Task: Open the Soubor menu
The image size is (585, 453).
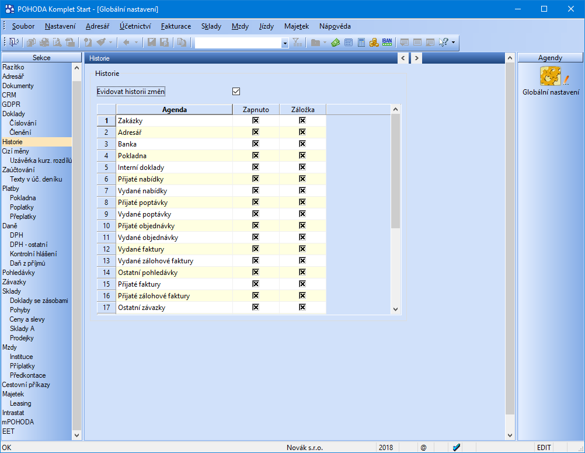Action: point(23,26)
